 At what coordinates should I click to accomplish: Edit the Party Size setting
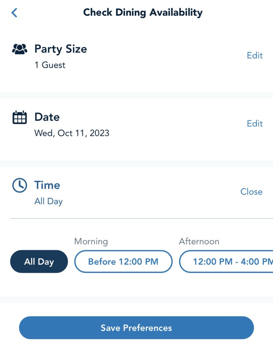(x=255, y=55)
